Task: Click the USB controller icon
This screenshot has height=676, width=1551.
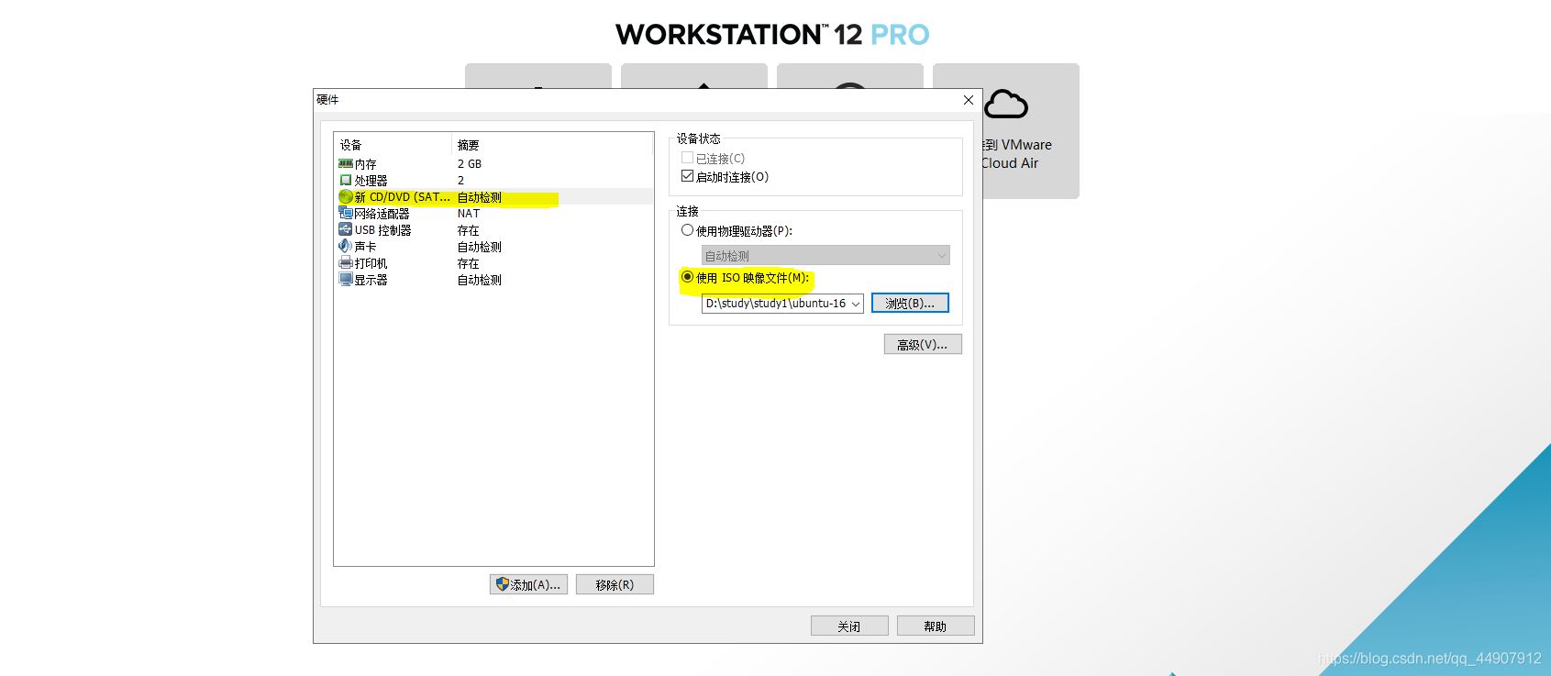Action: click(x=346, y=230)
